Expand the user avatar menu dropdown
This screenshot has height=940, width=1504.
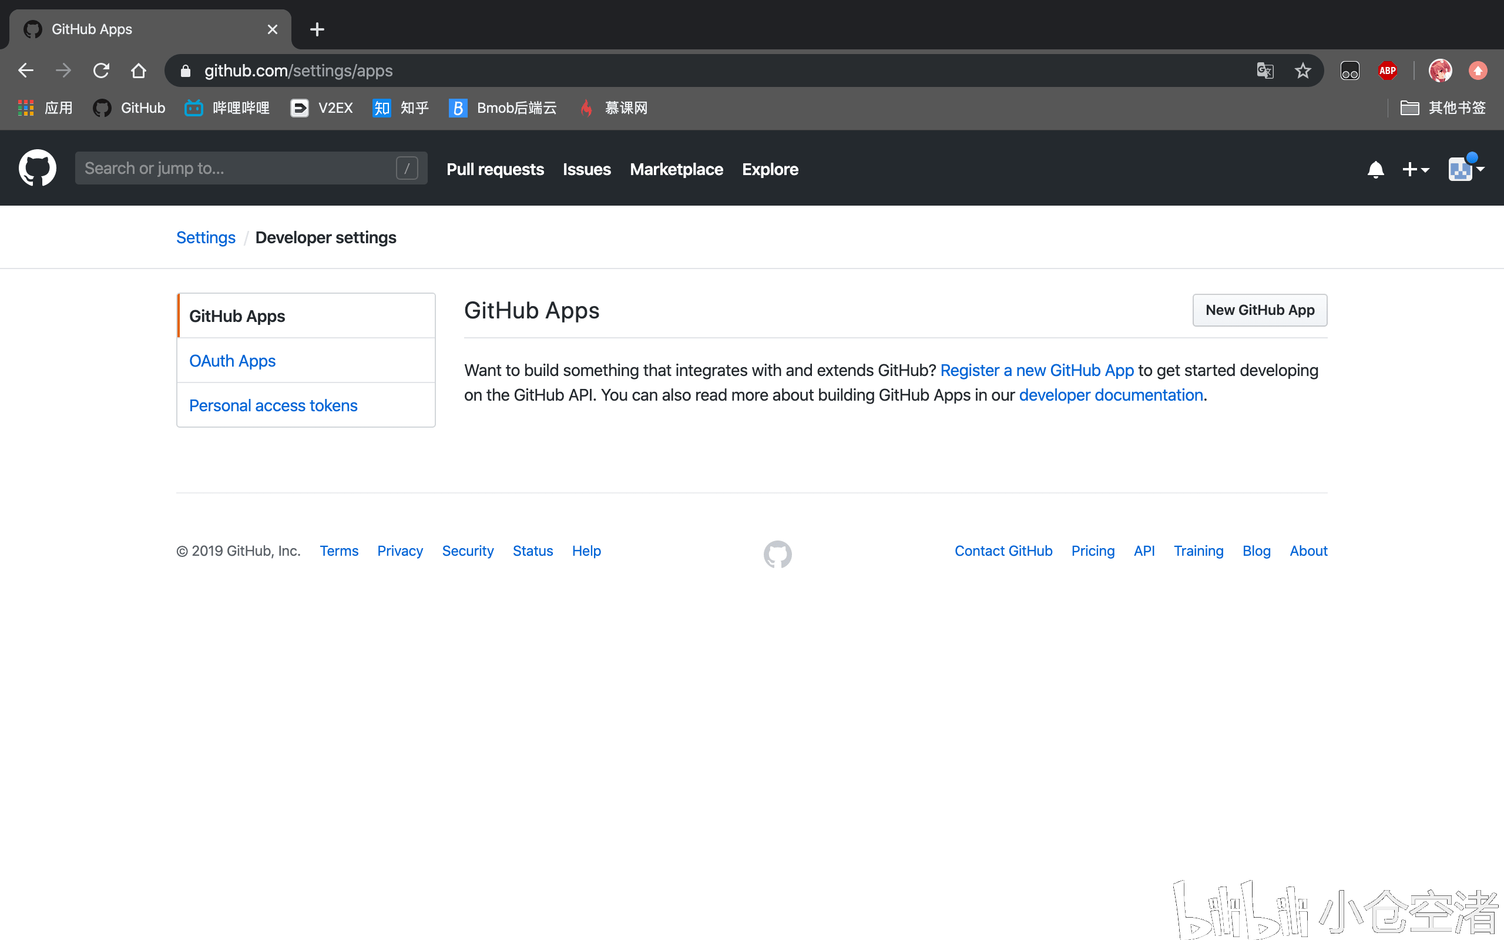(x=1466, y=168)
